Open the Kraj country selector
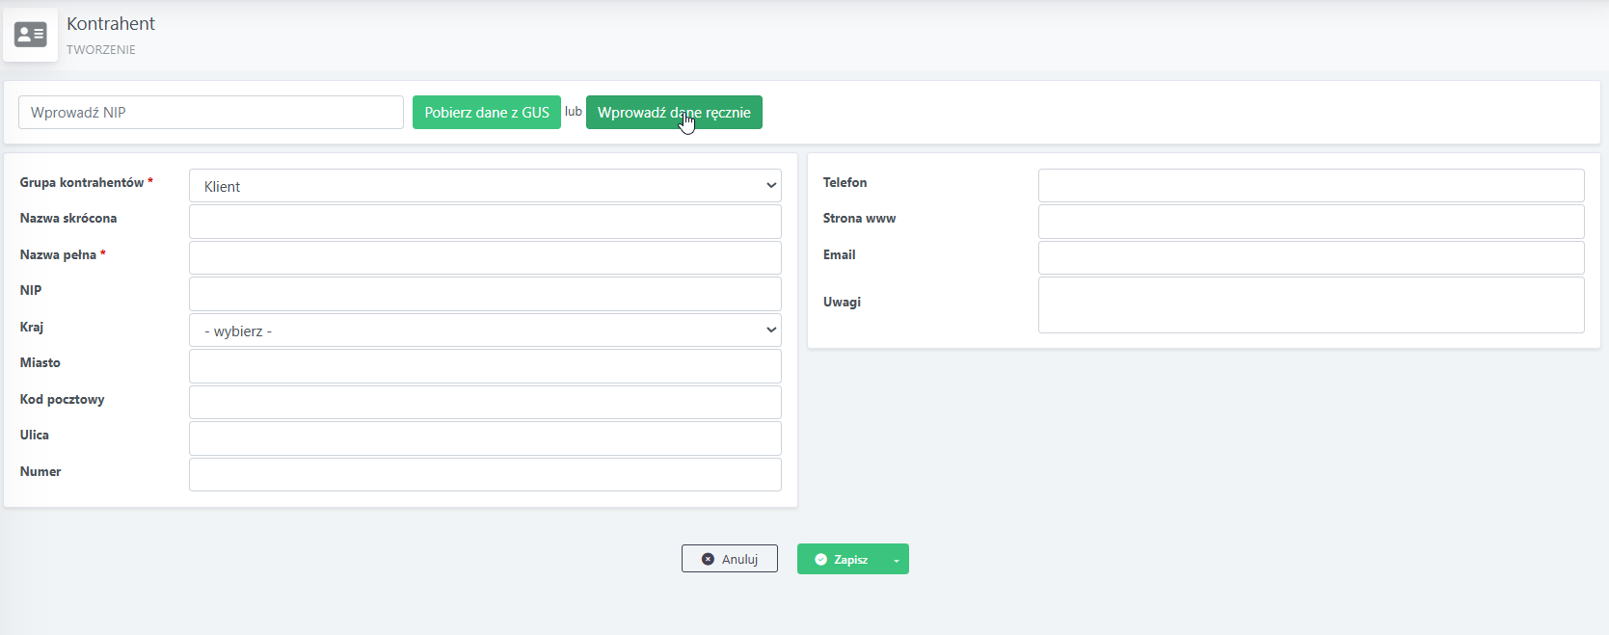Viewport: 1609px width, 635px height. (485, 331)
